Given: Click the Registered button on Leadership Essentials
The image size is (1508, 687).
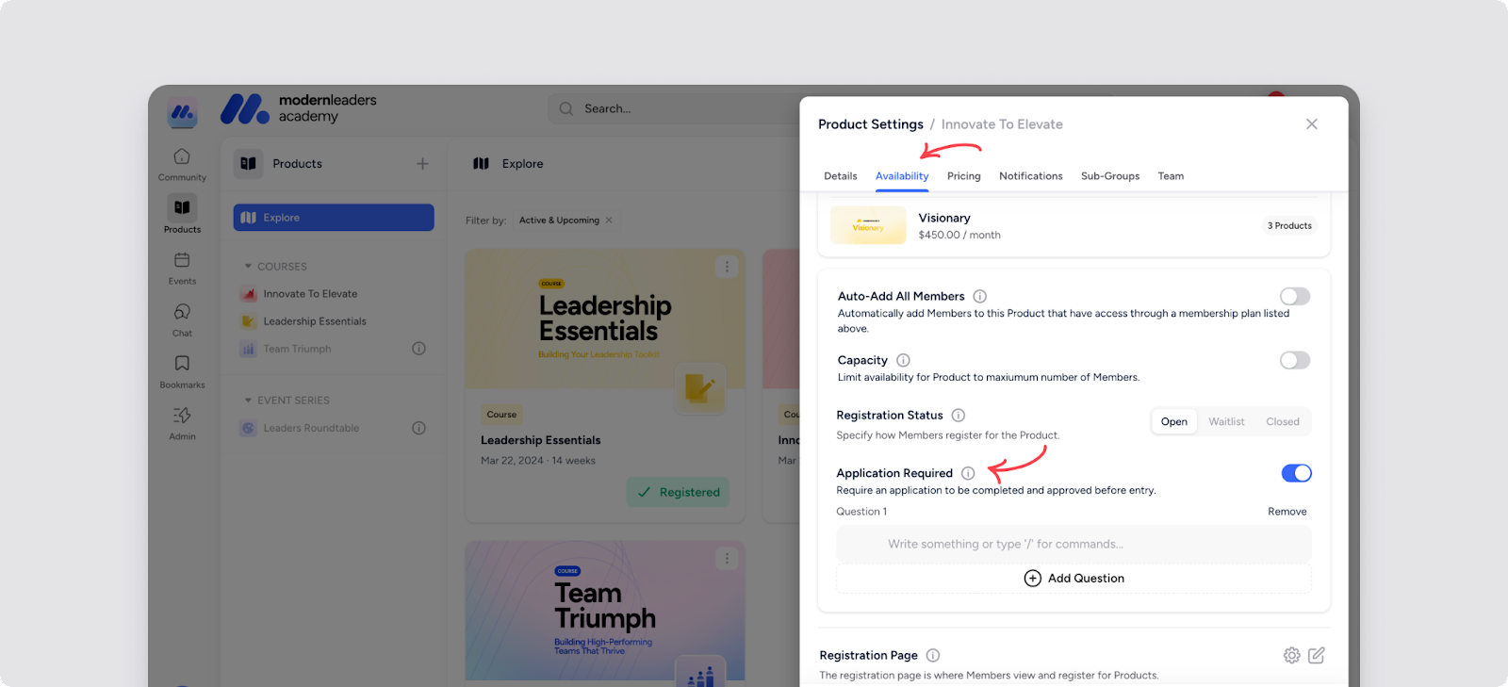Looking at the screenshot, I should (679, 492).
